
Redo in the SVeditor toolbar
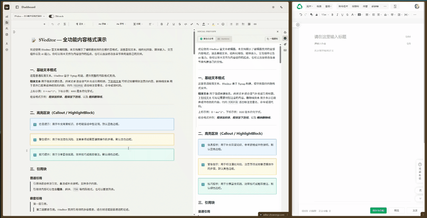coord(59,24)
